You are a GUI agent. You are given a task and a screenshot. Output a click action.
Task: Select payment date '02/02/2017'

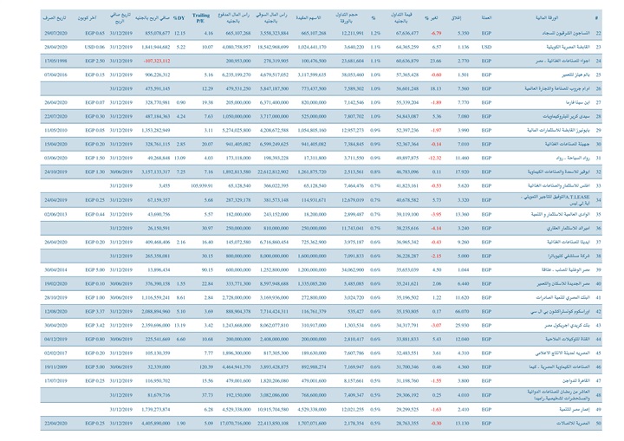click(55, 353)
